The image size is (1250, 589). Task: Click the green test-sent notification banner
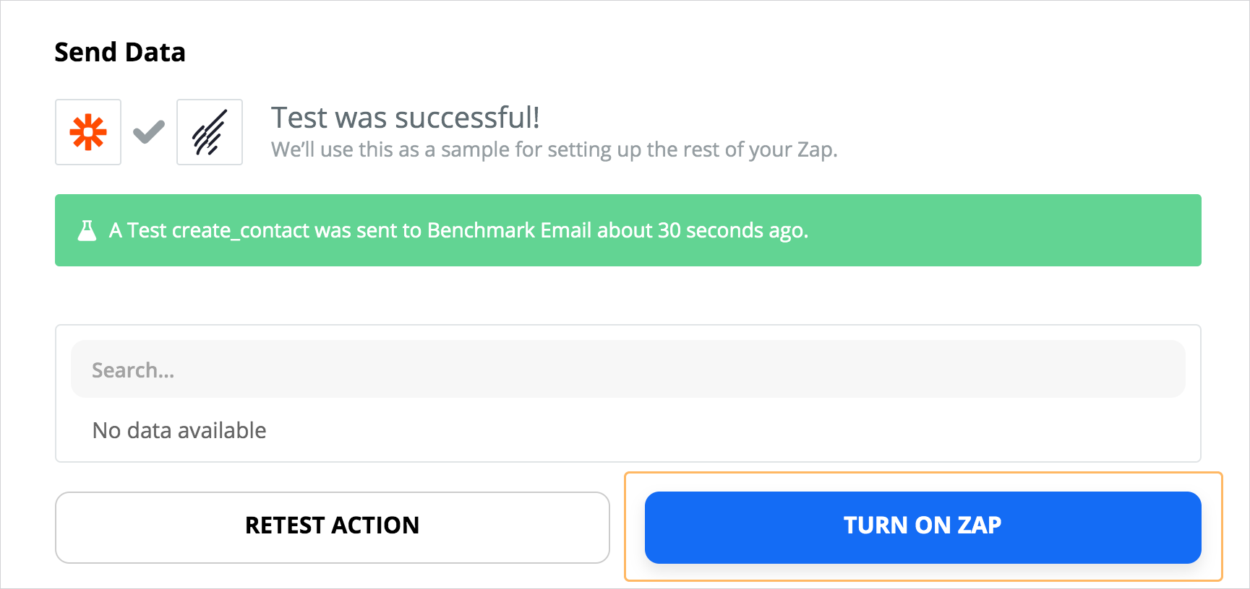click(628, 230)
